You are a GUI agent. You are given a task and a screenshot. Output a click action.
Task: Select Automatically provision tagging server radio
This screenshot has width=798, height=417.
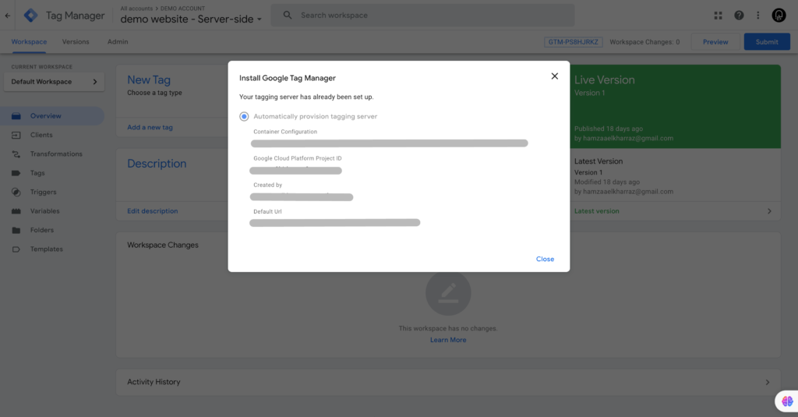[x=244, y=117]
